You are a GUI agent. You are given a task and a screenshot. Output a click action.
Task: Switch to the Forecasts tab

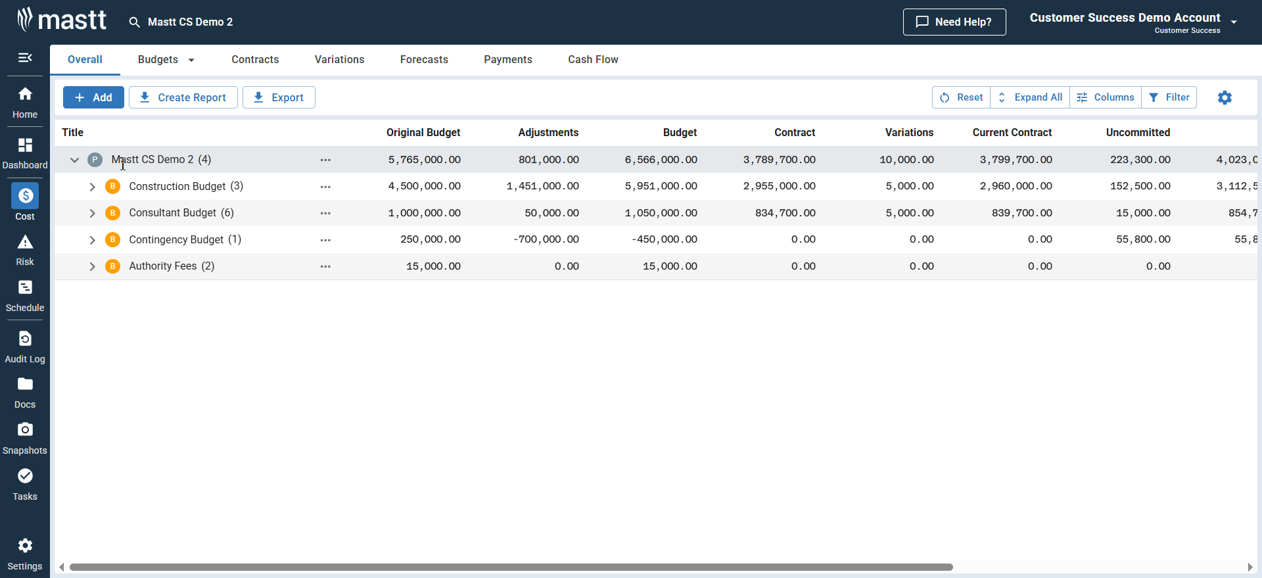[424, 60]
